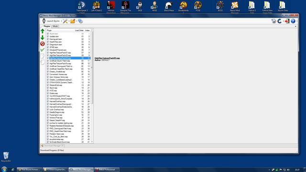Open the Recycle Bin on desktop
This screenshot has height=172, width=306.
[6, 157]
